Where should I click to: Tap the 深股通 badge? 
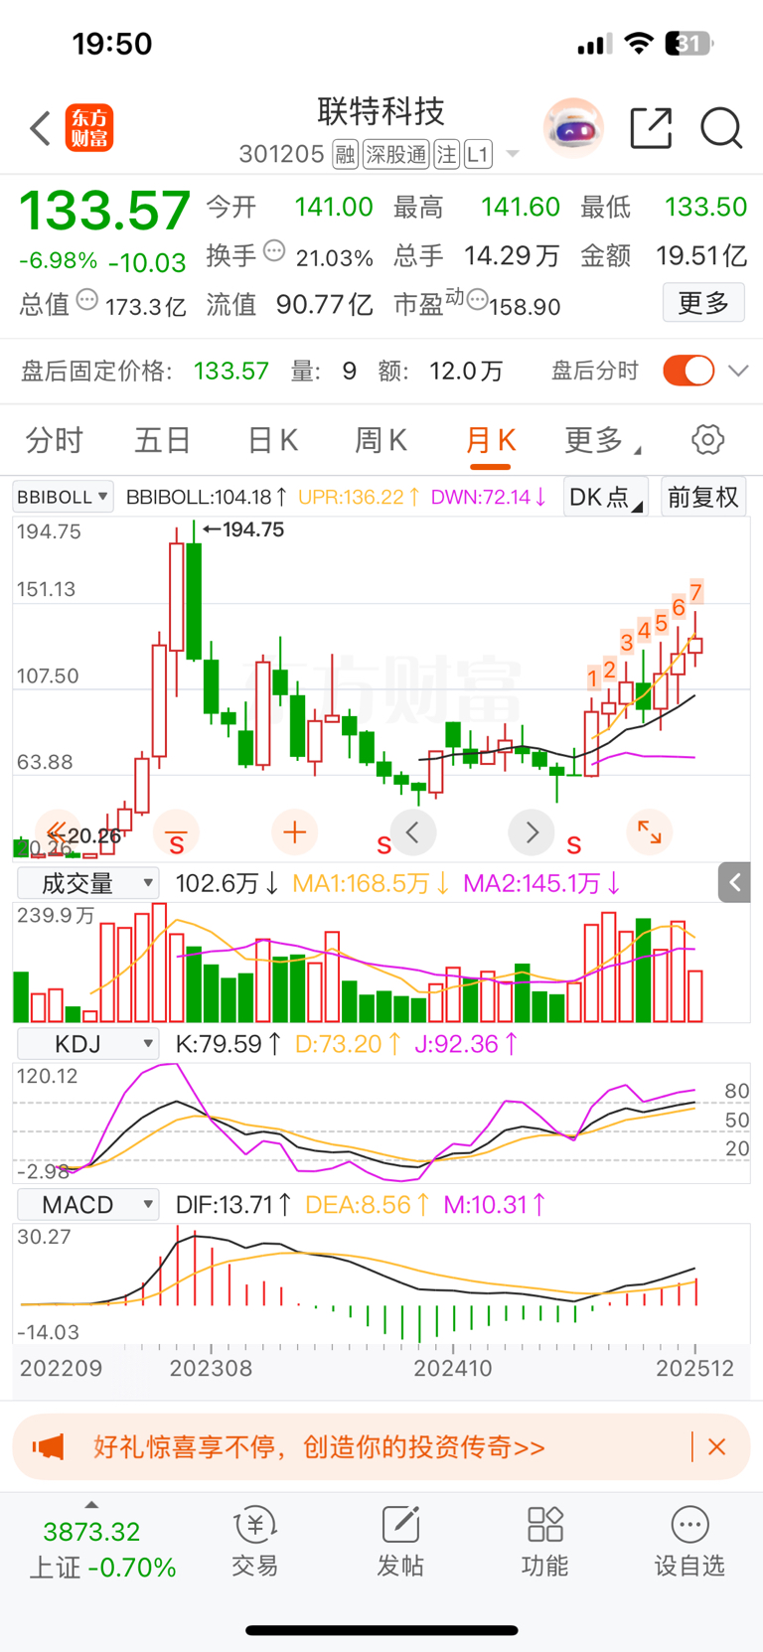click(395, 154)
